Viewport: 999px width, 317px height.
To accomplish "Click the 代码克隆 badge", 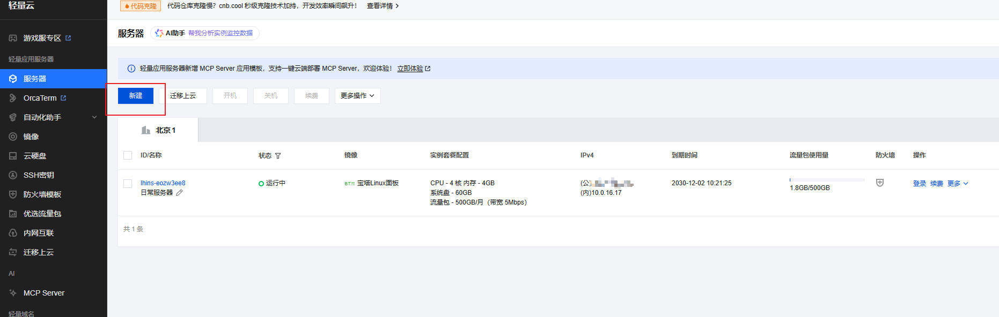I will (141, 6).
